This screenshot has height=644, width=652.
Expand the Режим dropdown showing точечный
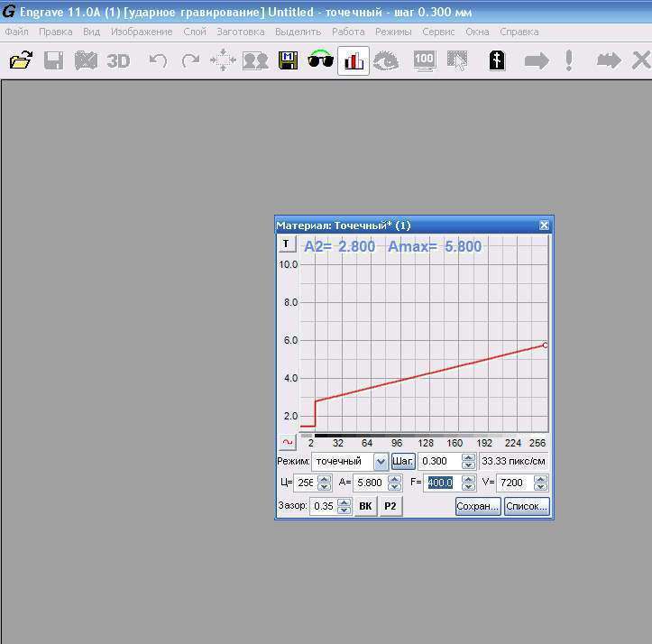click(381, 462)
